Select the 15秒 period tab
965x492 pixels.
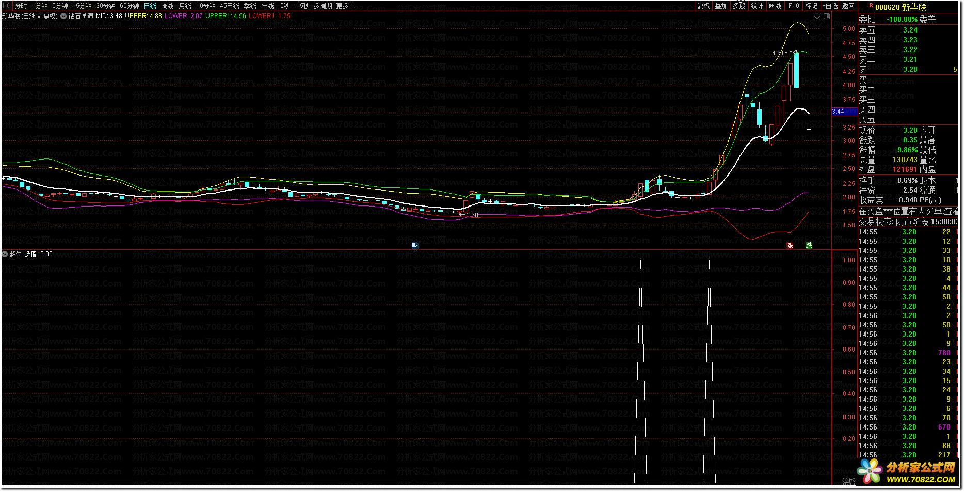tap(303, 6)
